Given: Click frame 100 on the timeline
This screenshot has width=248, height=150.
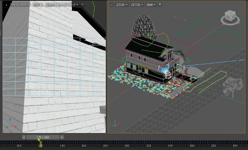Looking at the screenshot, I should click(x=19, y=145).
